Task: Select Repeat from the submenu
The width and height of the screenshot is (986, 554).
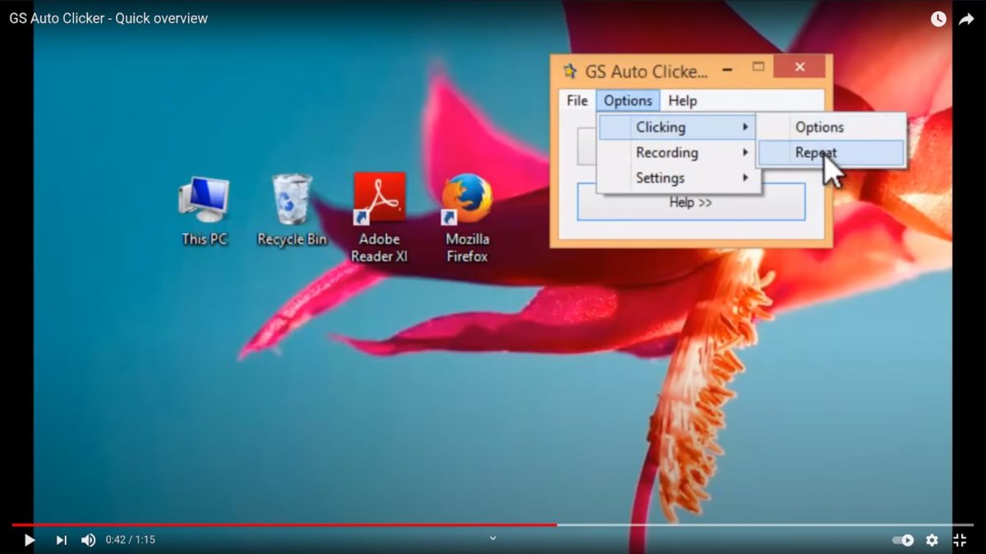Action: (816, 152)
